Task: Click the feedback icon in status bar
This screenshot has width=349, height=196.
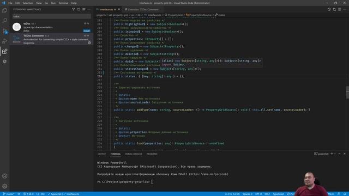Action: (x=339, y=194)
